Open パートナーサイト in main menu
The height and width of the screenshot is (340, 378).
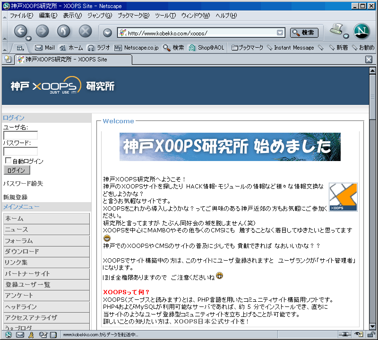click(x=46, y=274)
